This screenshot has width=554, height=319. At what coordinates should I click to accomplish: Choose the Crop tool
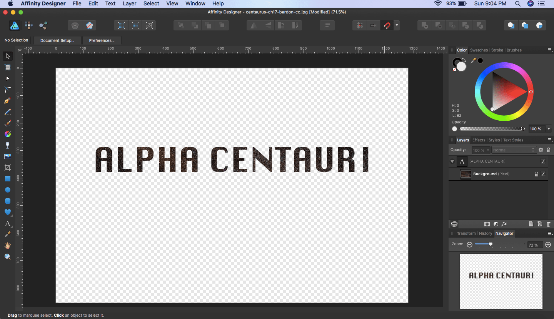7,168
